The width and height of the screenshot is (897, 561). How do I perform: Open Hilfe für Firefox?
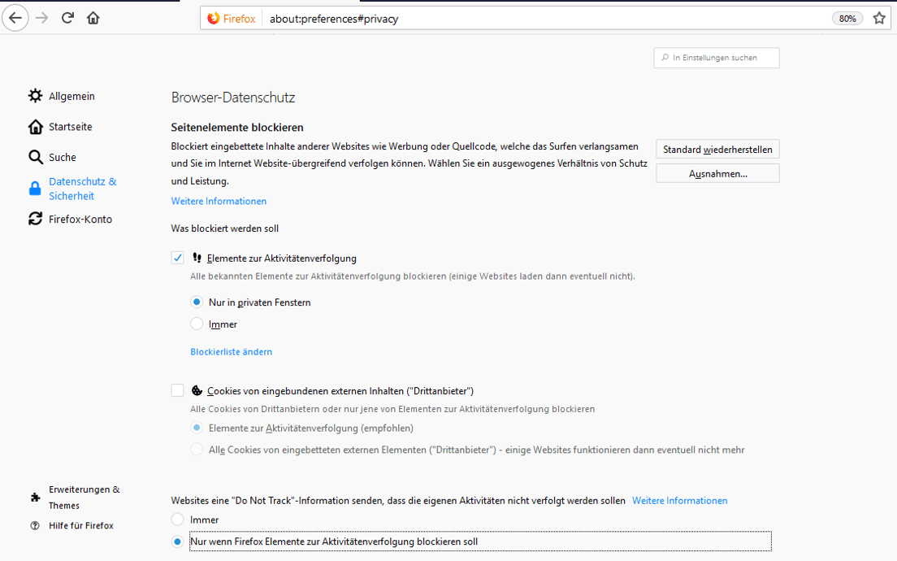tap(71, 525)
